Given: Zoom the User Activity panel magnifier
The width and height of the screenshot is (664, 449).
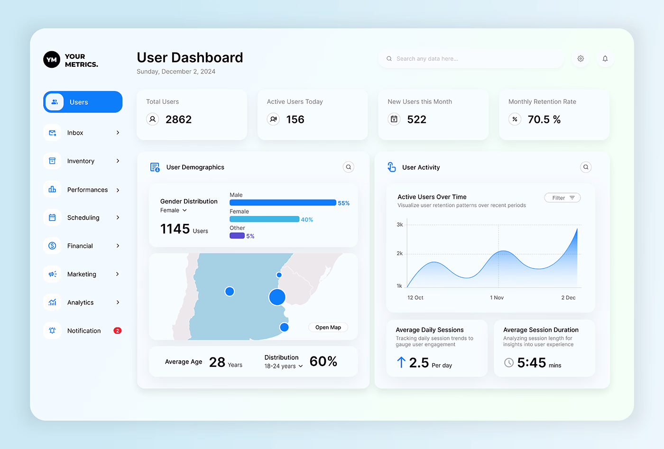Looking at the screenshot, I should 586,167.
